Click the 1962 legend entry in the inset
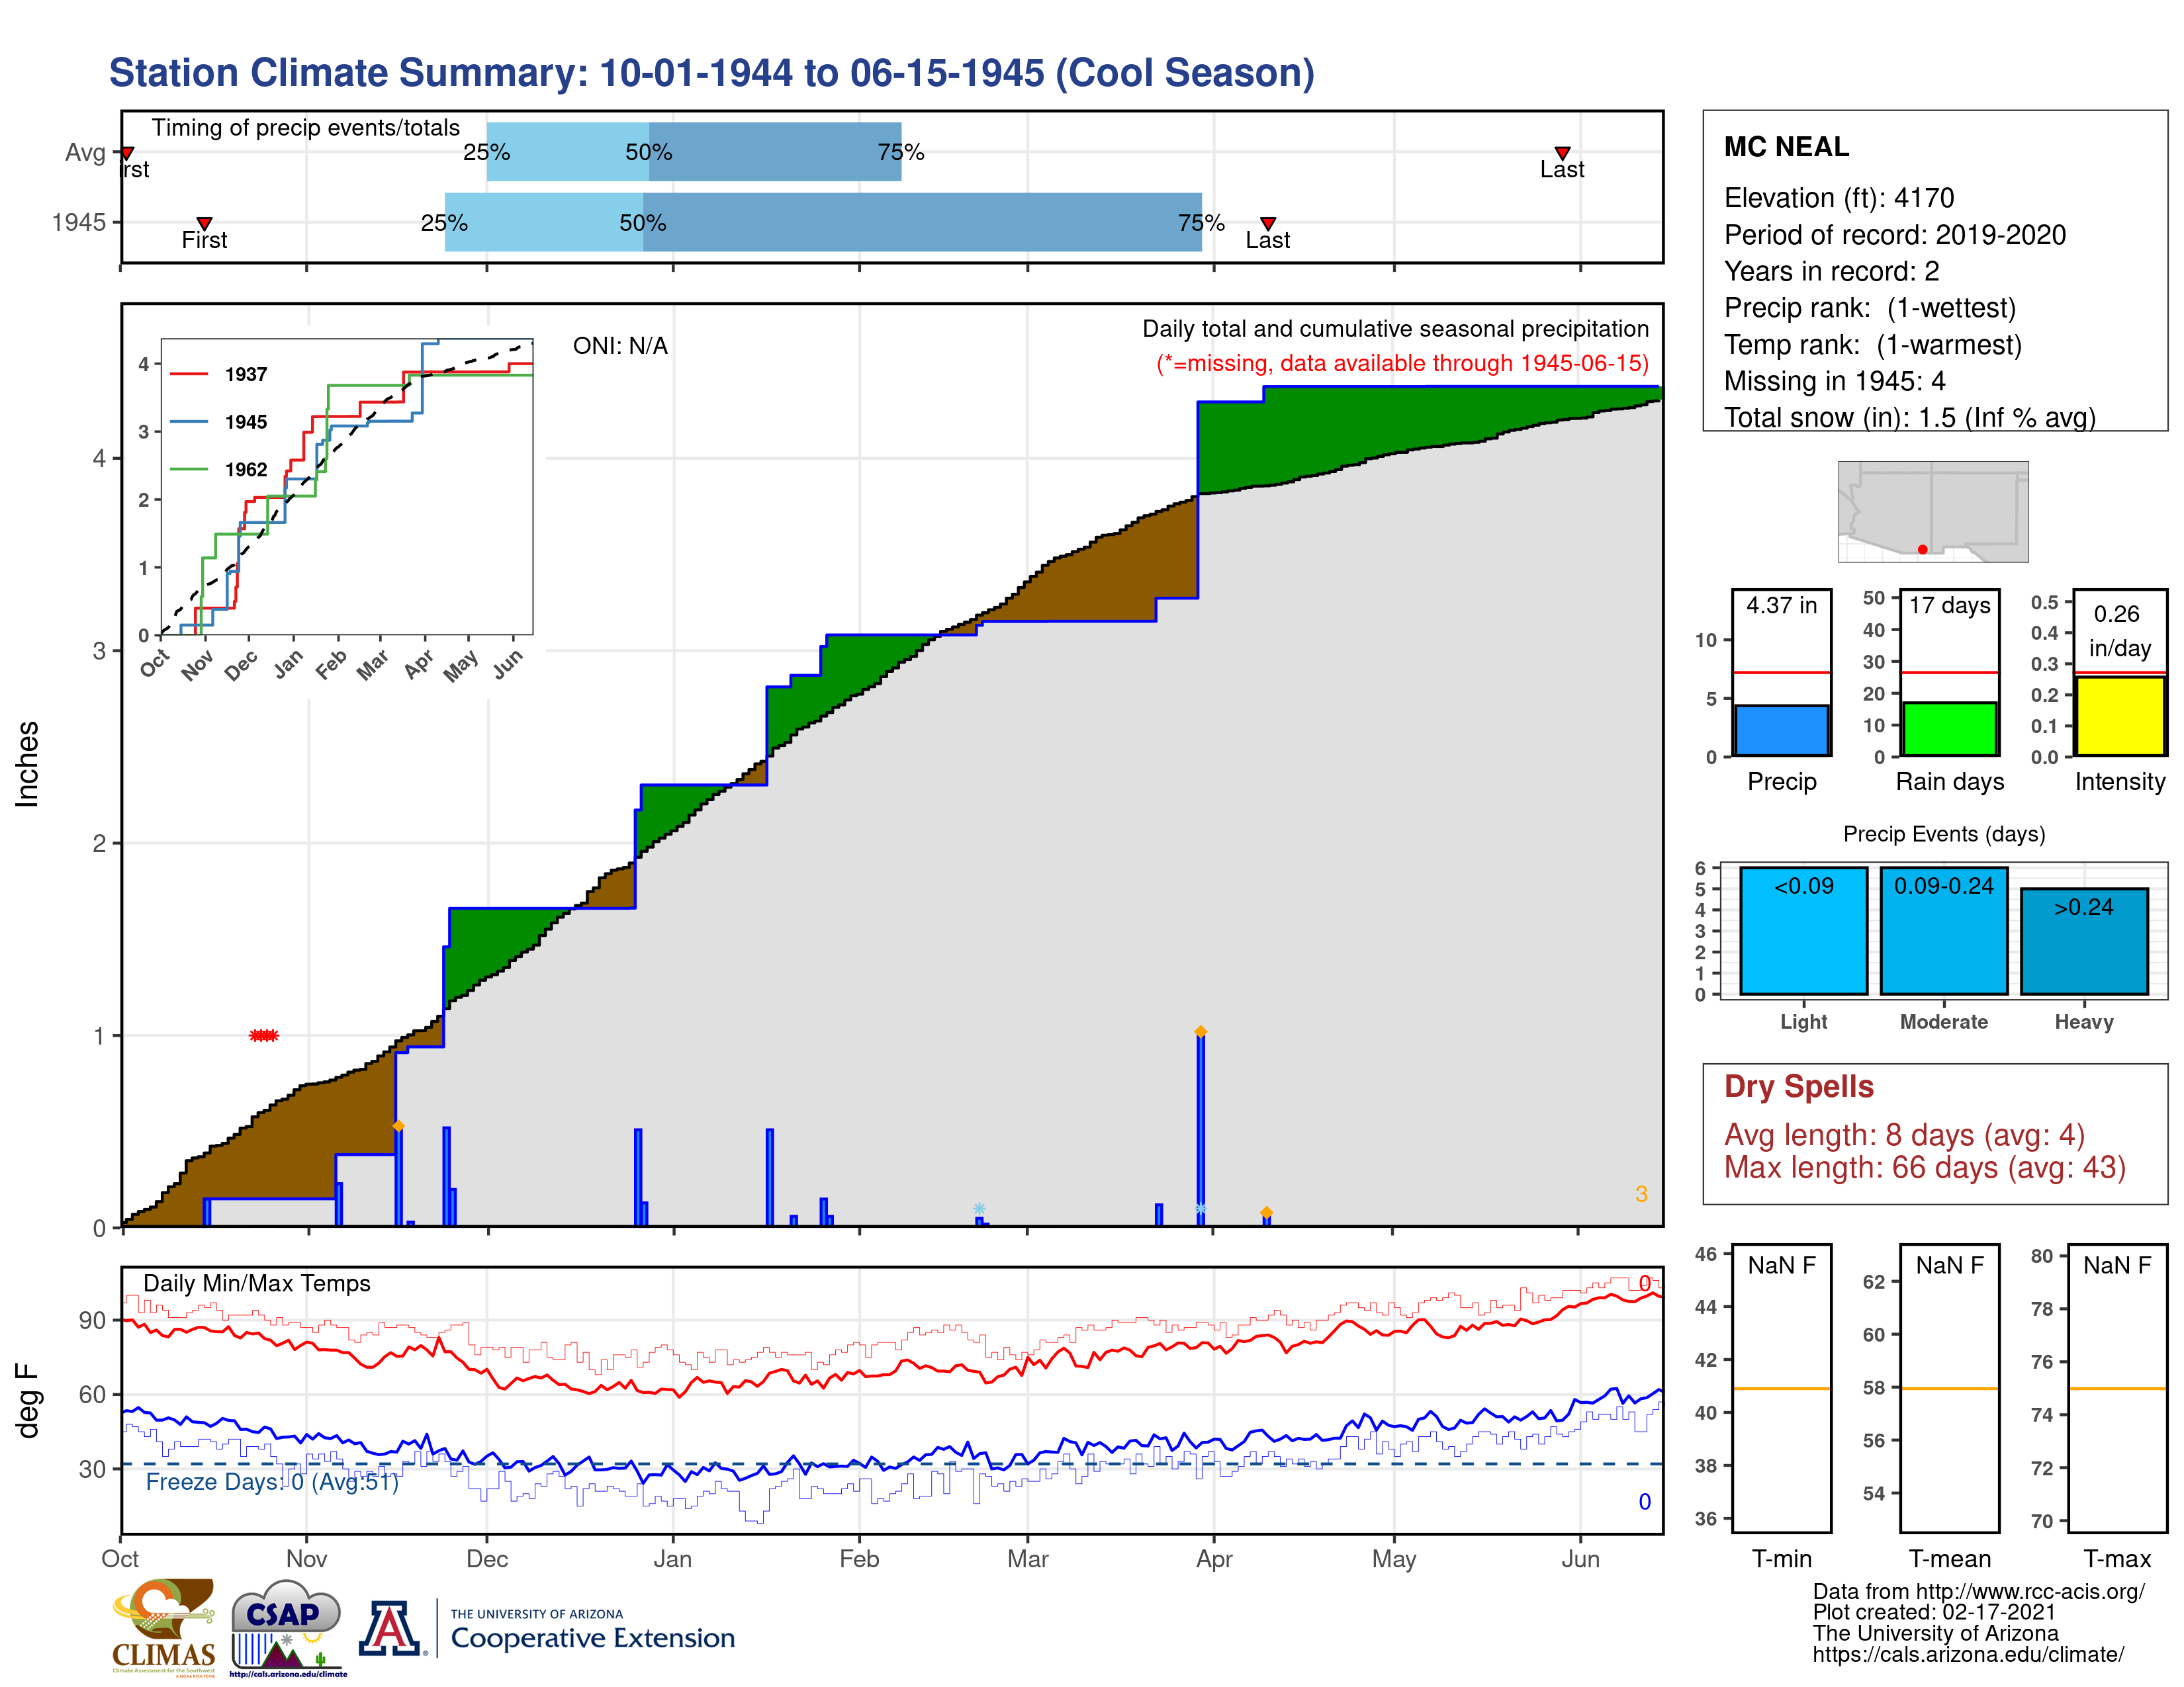This screenshot has width=2184, height=1687. coord(245,470)
